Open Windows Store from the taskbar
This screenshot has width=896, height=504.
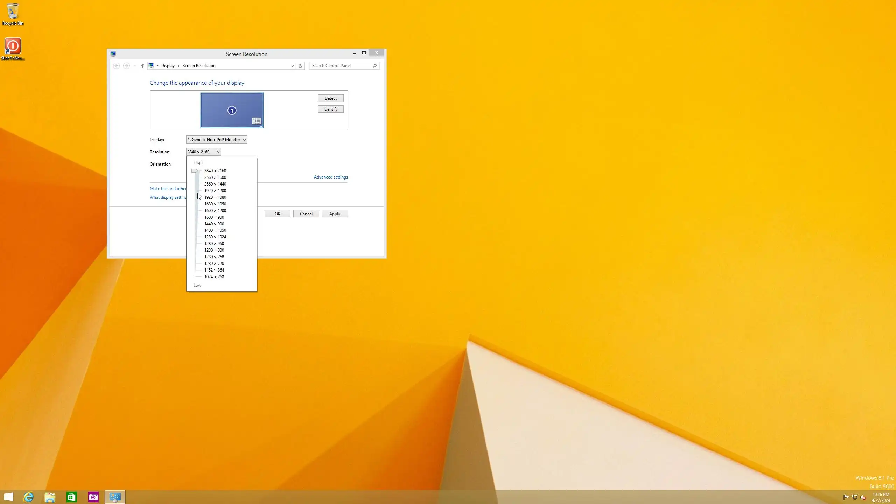click(72, 497)
